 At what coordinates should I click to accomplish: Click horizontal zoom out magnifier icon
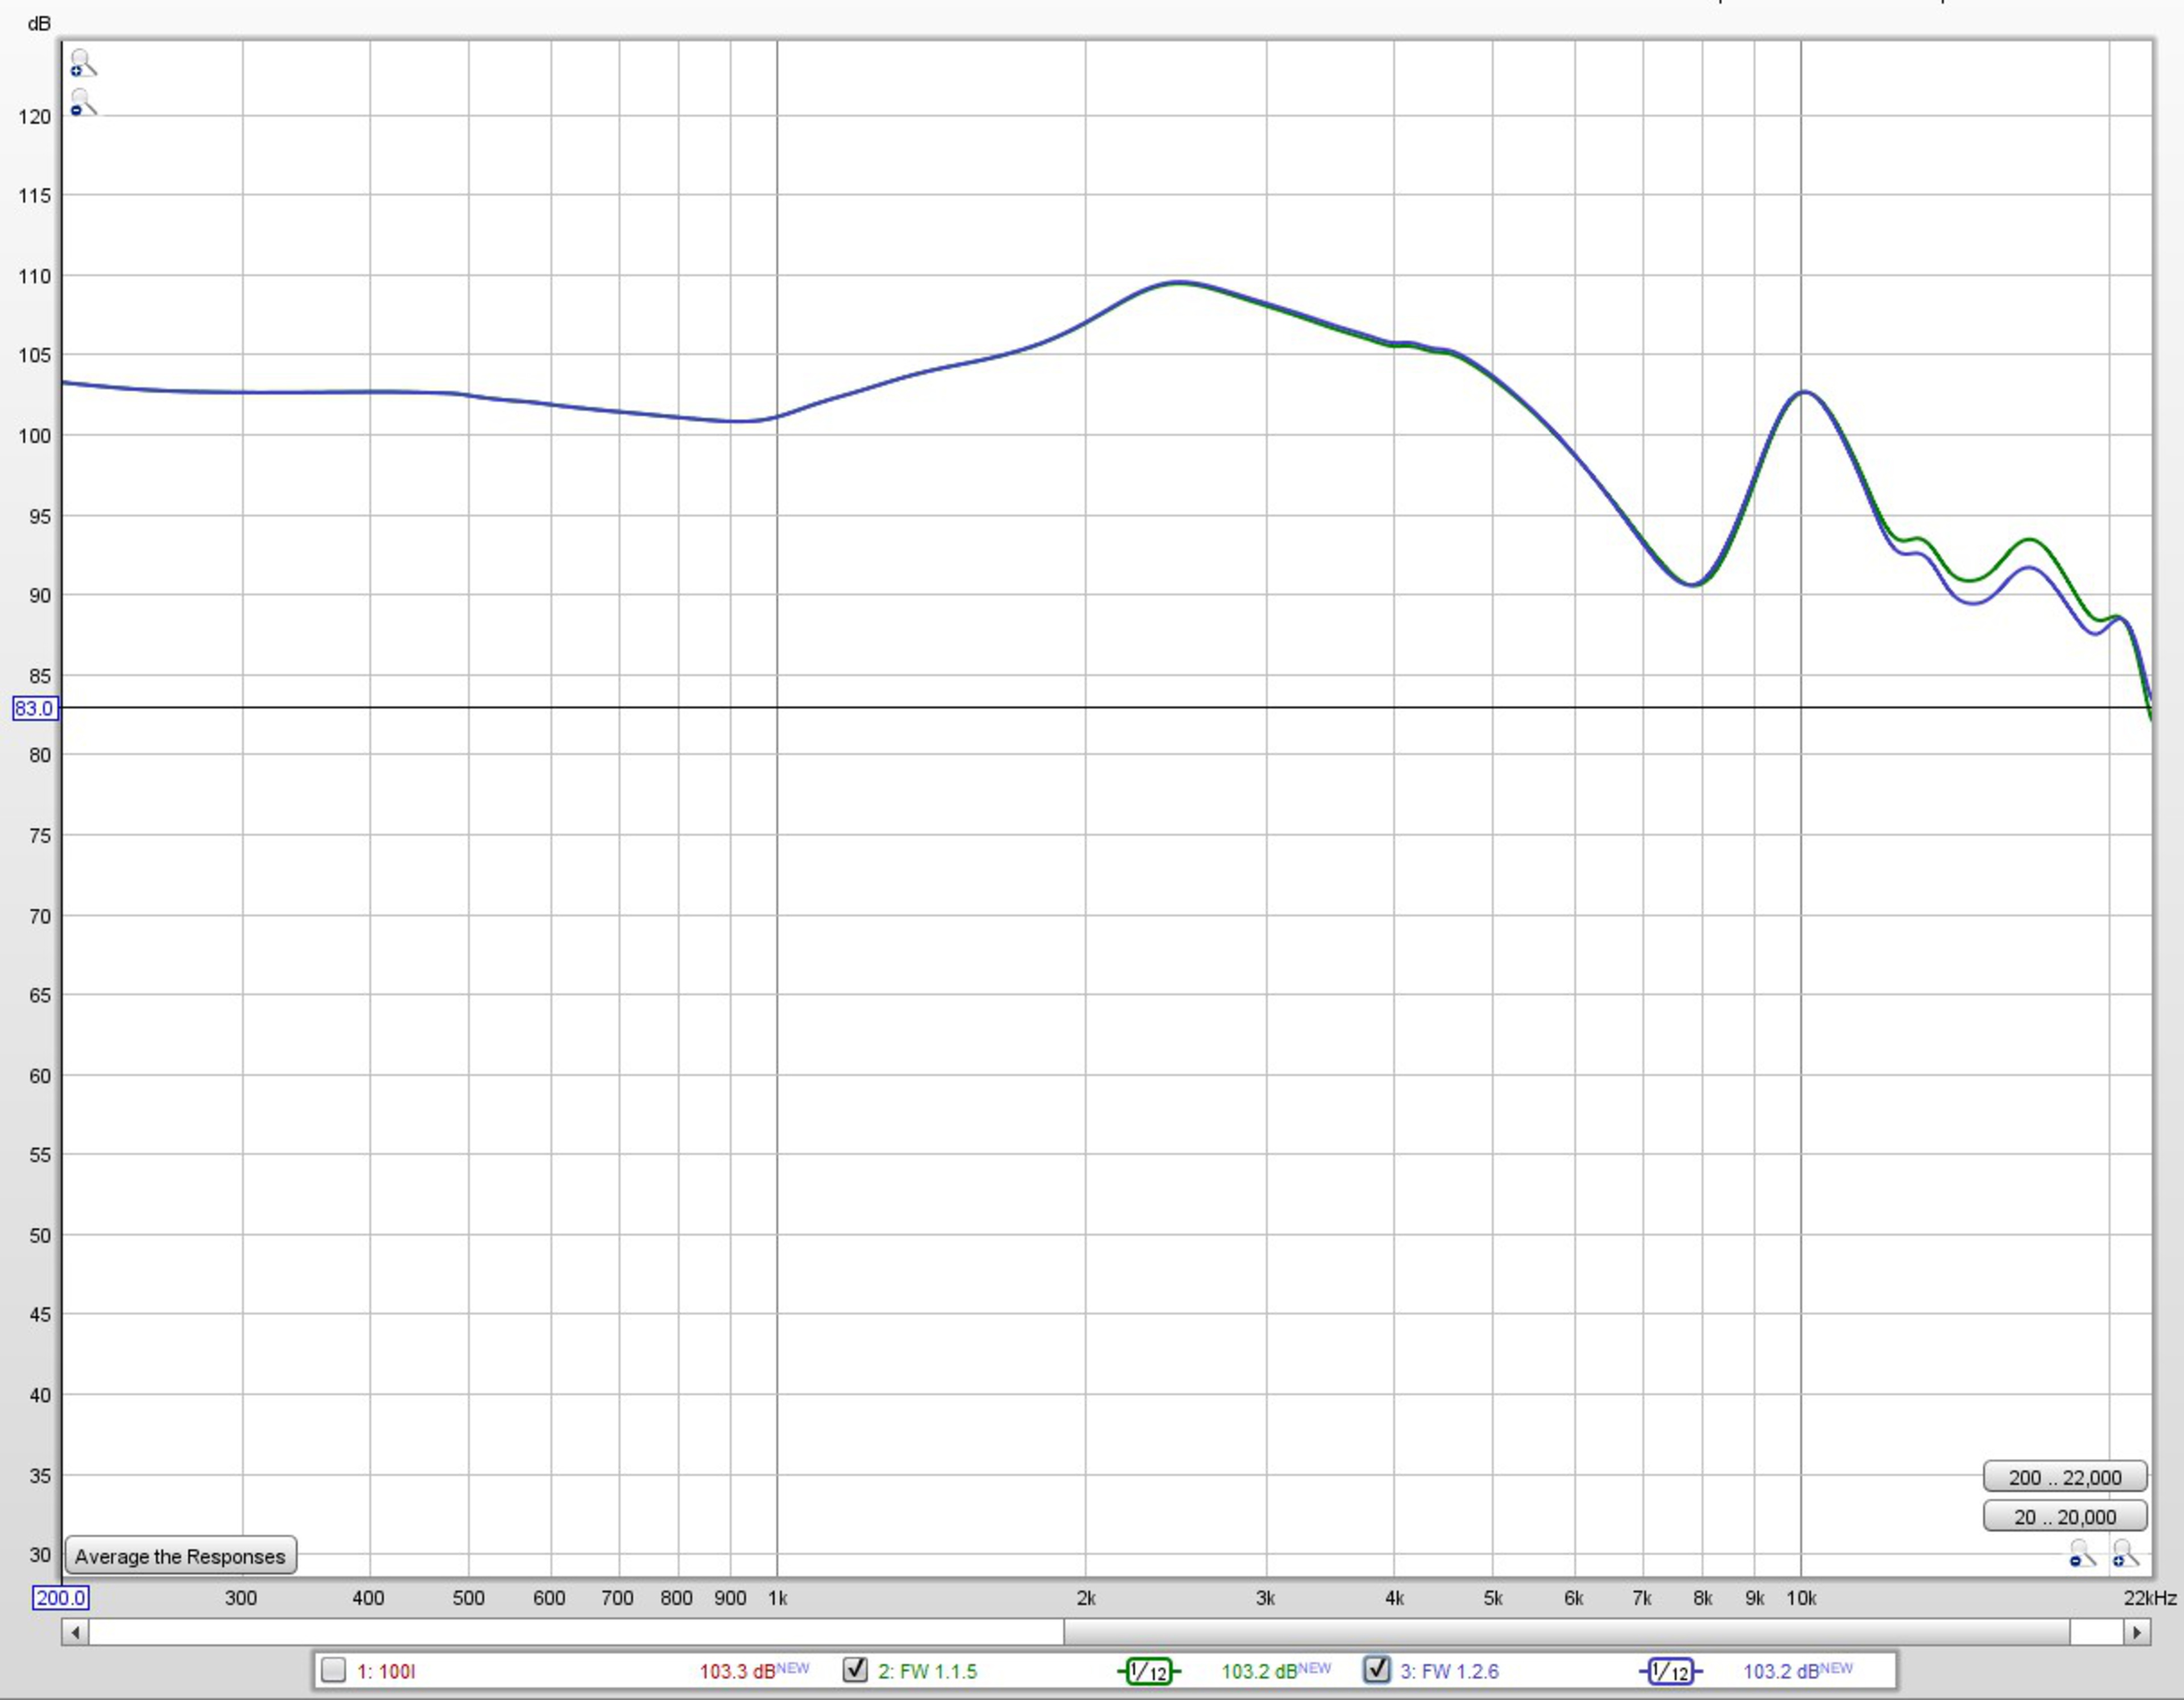point(2082,1554)
